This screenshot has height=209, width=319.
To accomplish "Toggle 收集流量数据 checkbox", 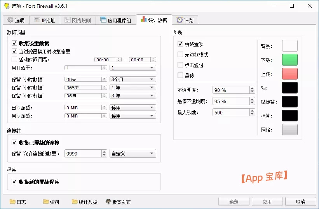I will point(14,43).
